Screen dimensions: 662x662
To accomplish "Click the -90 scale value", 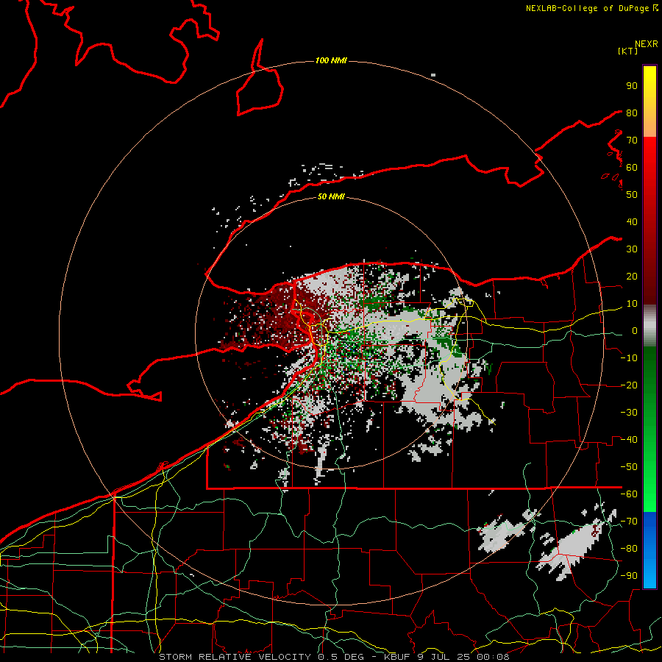I will tap(630, 576).
